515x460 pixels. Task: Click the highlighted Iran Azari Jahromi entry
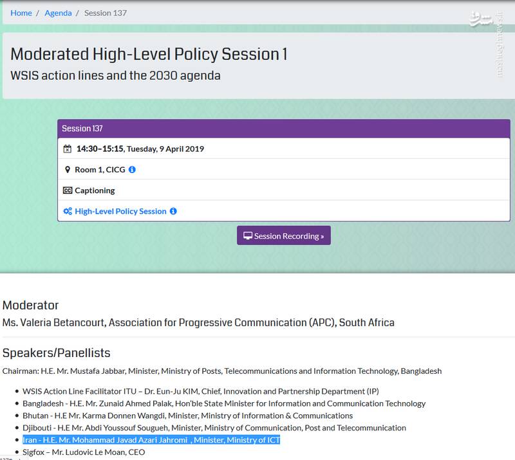pyautogui.click(x=151, y=440)
